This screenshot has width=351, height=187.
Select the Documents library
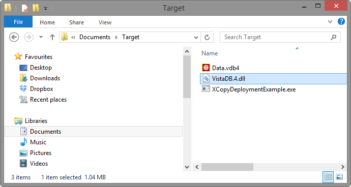point(94,131)
